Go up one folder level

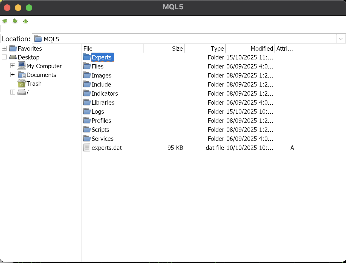[25, 21]
